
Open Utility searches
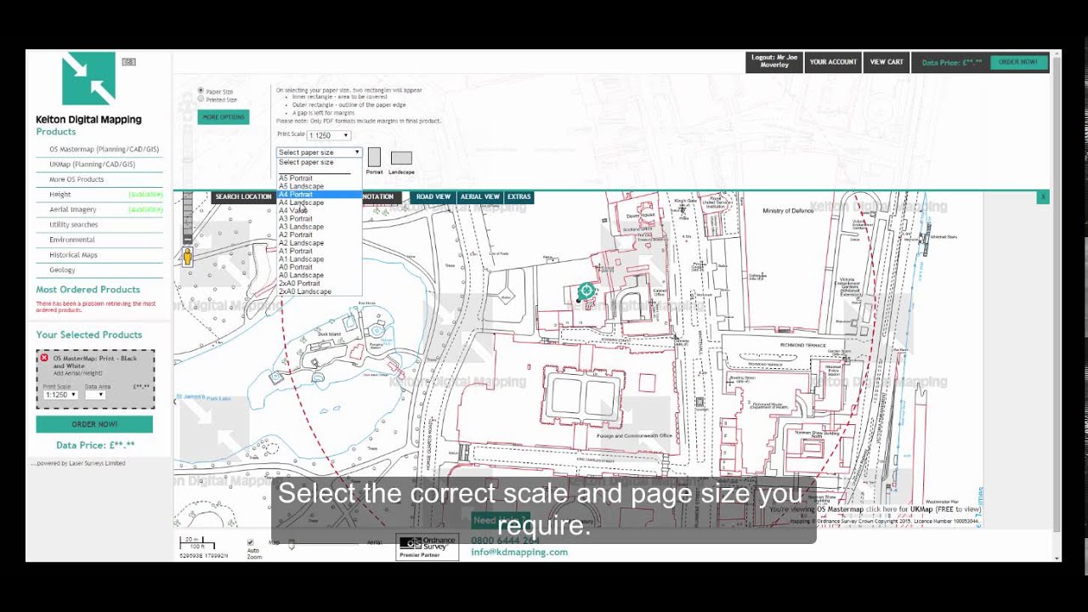73,224
